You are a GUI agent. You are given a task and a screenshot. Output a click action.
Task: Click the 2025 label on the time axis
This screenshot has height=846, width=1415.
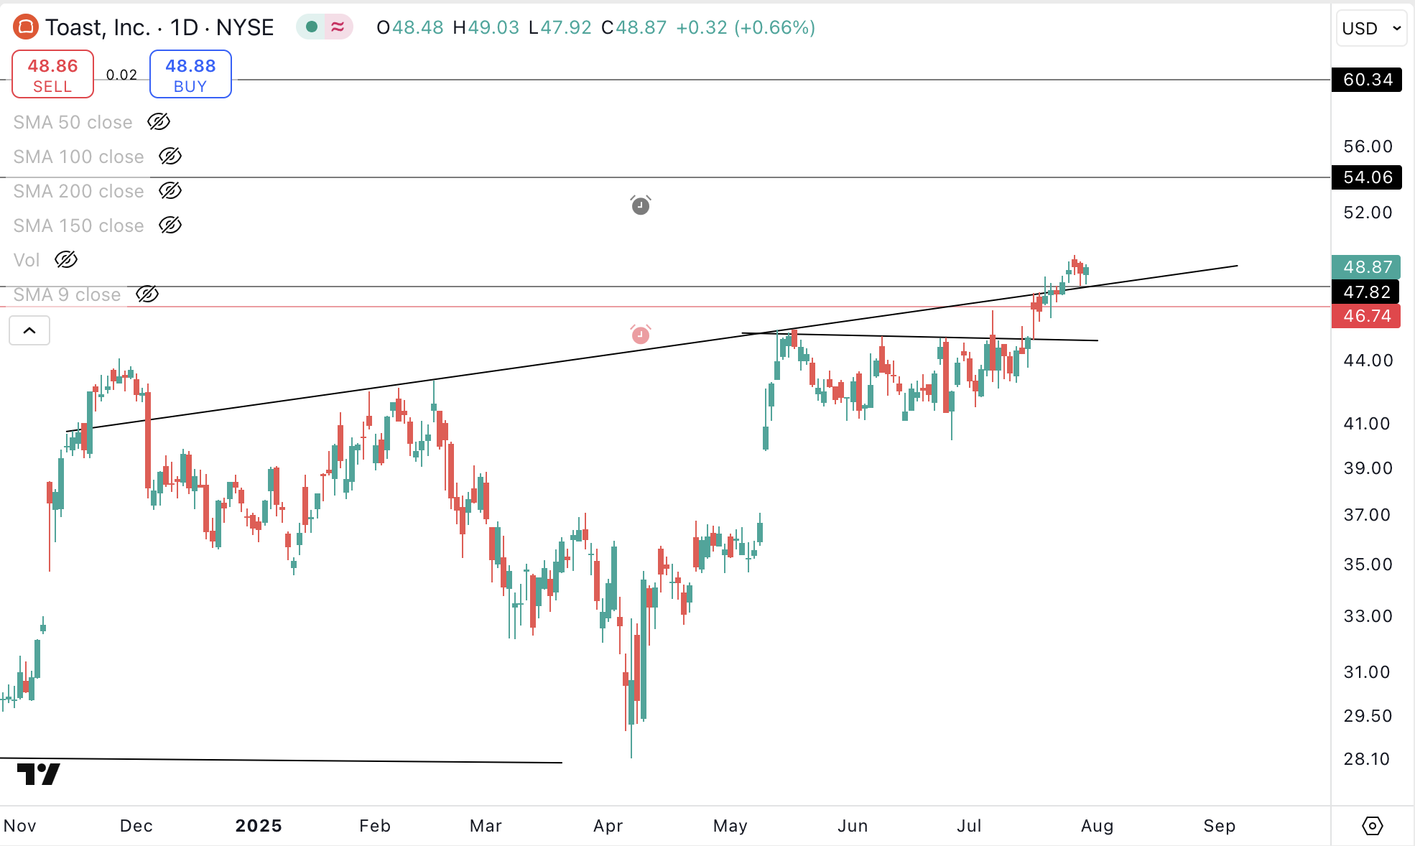click(x=259, y=826)
